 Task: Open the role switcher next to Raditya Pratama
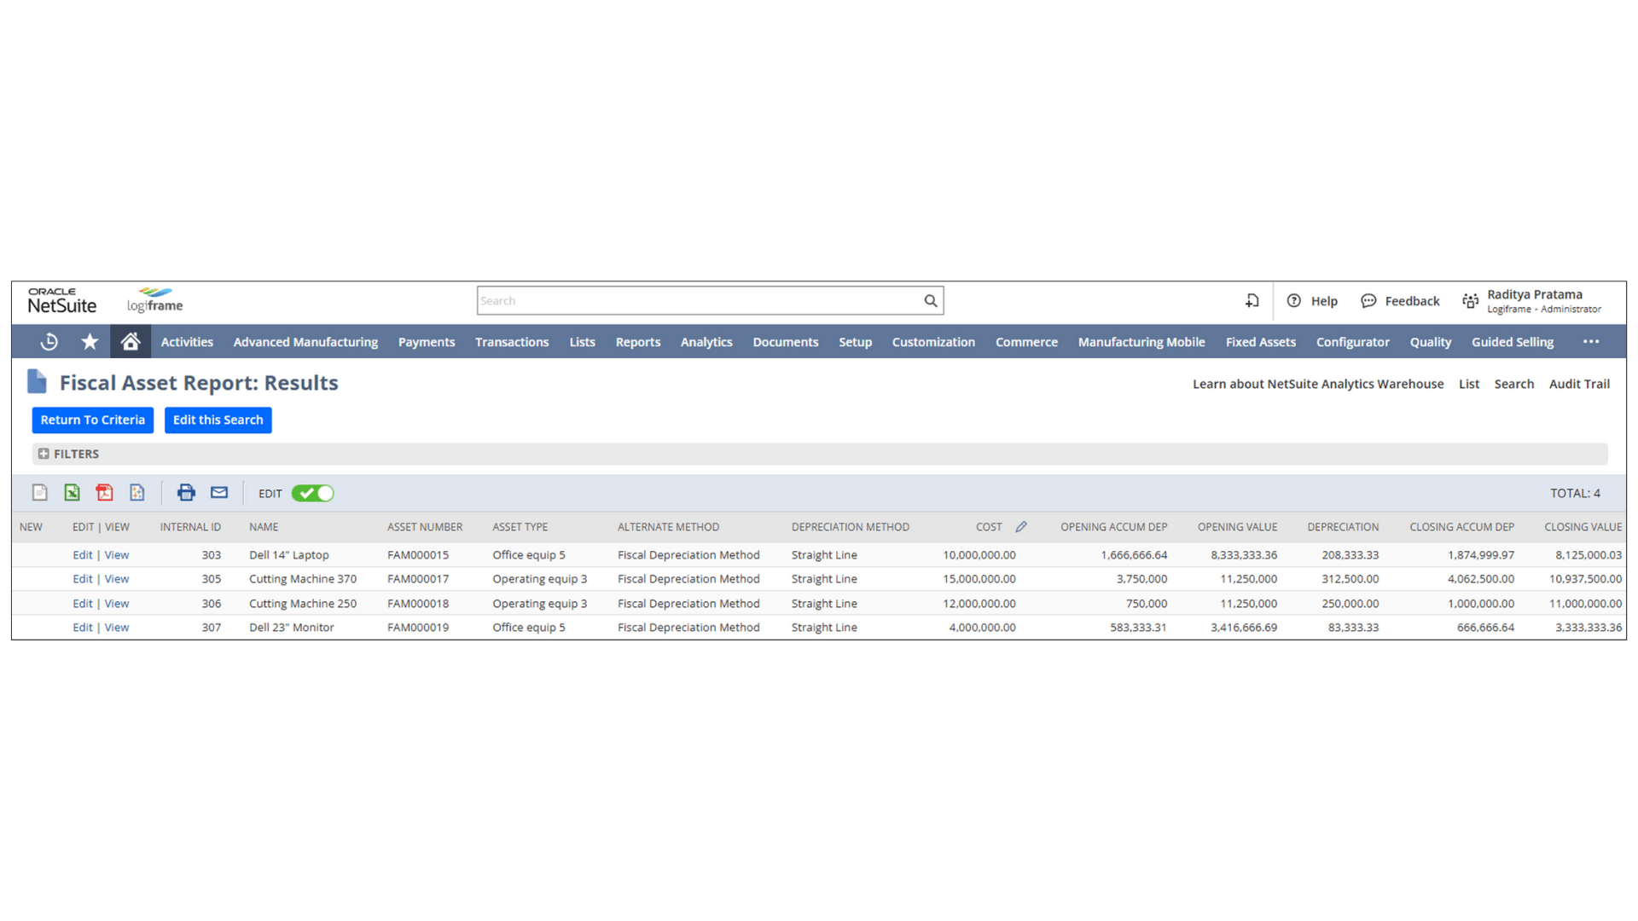coord(1470,300)
